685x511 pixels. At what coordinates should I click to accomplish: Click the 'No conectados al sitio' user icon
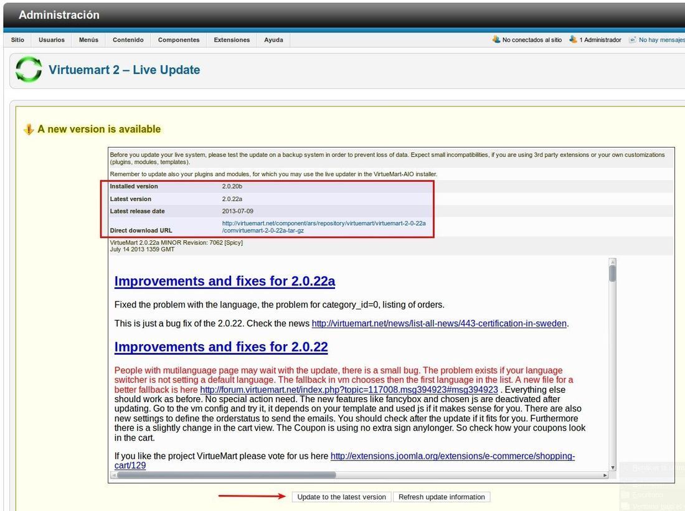[x=496, y=39]
